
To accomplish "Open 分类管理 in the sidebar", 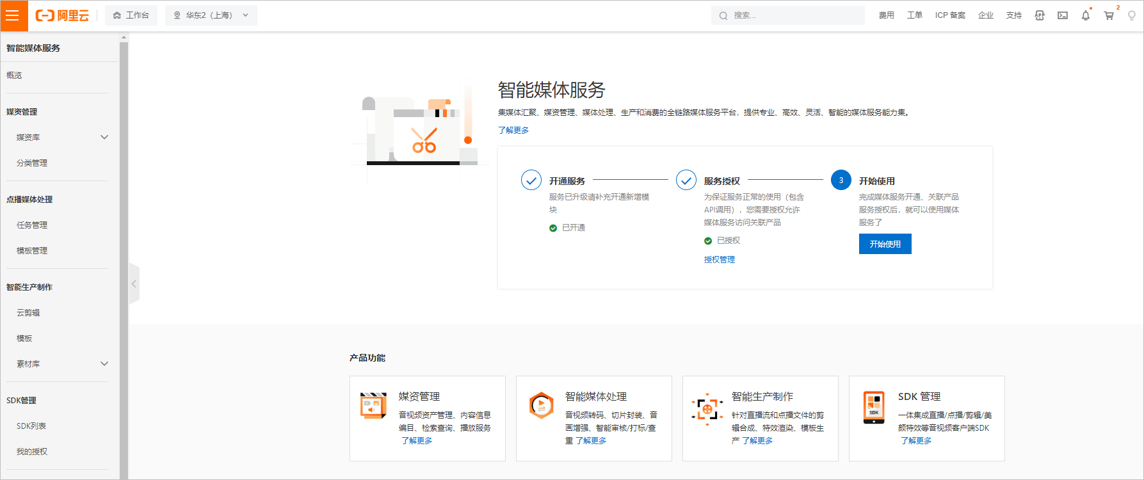I will pos(32,163).
